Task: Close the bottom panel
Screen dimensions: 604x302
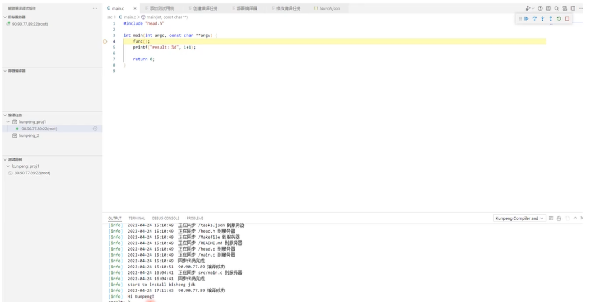Action: [x=582, y=218]
